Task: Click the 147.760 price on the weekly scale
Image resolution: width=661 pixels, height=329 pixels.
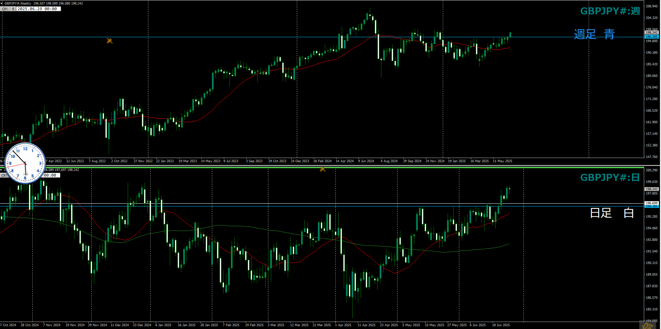Action: [652, 157]
